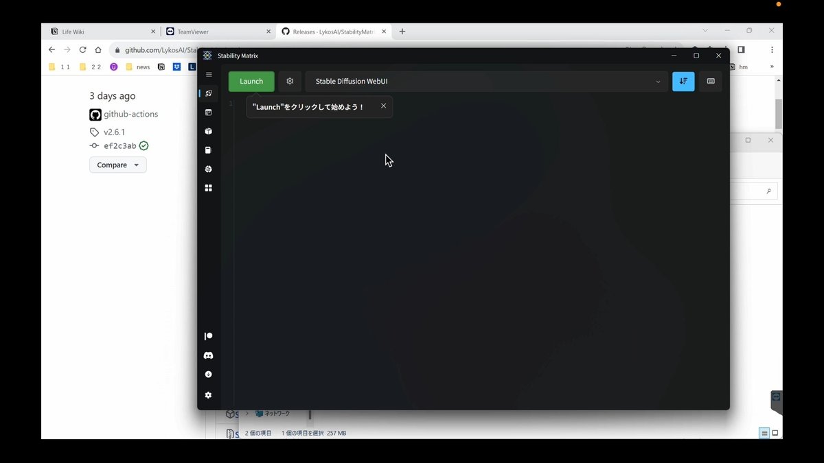Toggle the blue auto-scroll console button
This screenshot has height=463, width=824.
(683, 81)
